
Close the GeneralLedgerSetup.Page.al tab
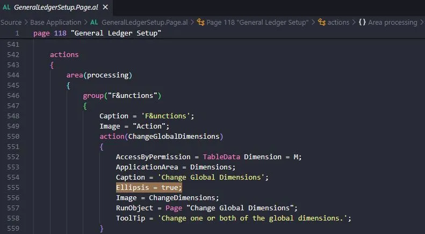pos(105,8)
